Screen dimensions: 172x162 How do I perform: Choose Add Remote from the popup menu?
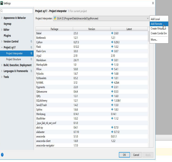click(x=157, y=24)
